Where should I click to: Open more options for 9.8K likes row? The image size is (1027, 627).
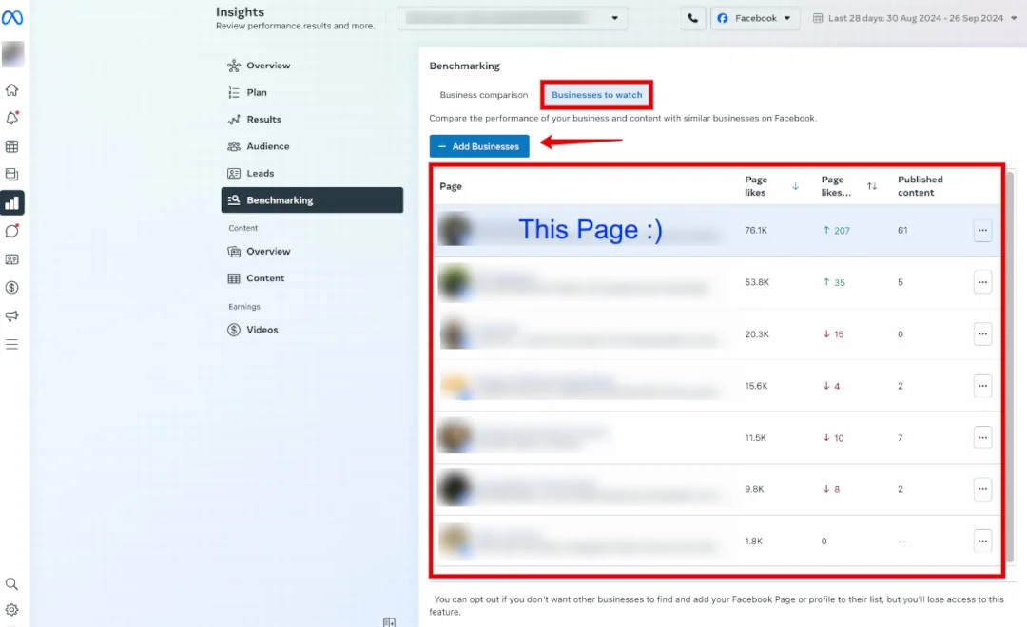click(982, 489)
